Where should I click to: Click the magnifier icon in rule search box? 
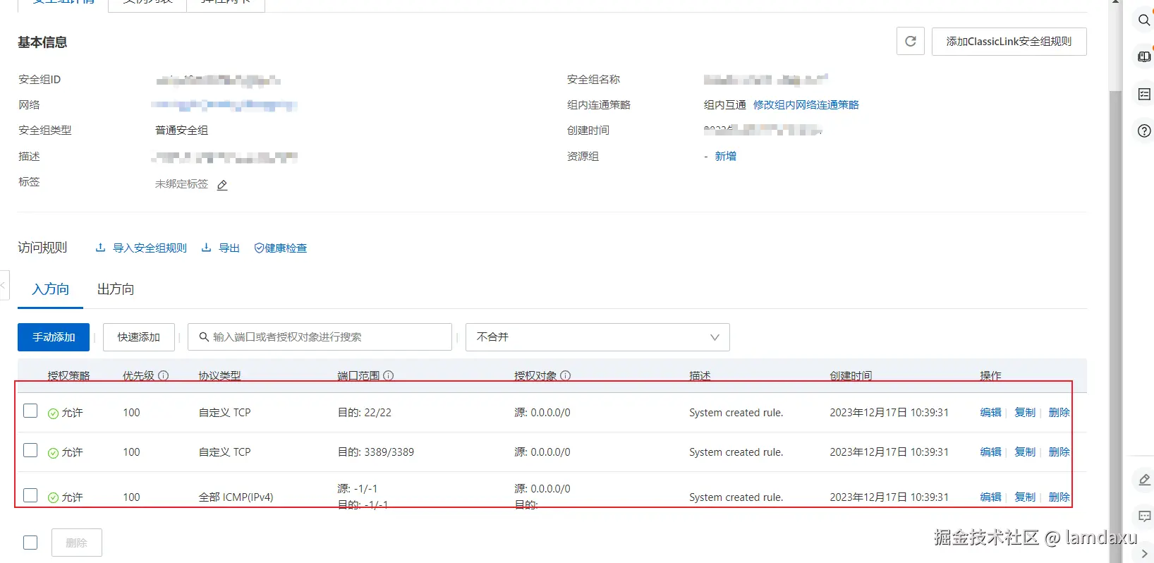pos(204,337)
